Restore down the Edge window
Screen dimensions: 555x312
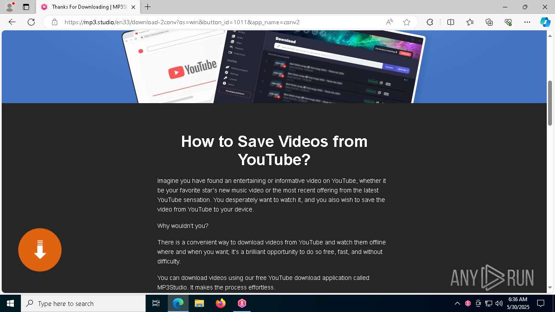pyautogui.click(x=525, y=7)
